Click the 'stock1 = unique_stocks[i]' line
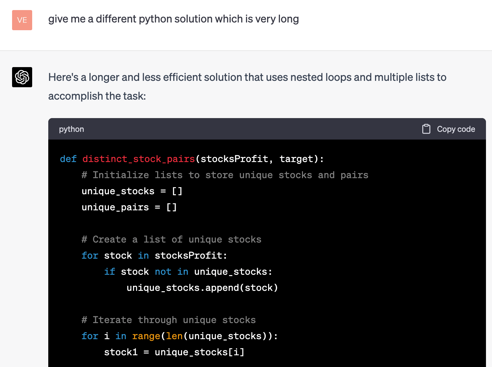Viewport: 492px width, 367px height. pos(174,352)
